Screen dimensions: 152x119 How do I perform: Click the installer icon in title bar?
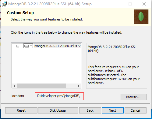point(4,4)
